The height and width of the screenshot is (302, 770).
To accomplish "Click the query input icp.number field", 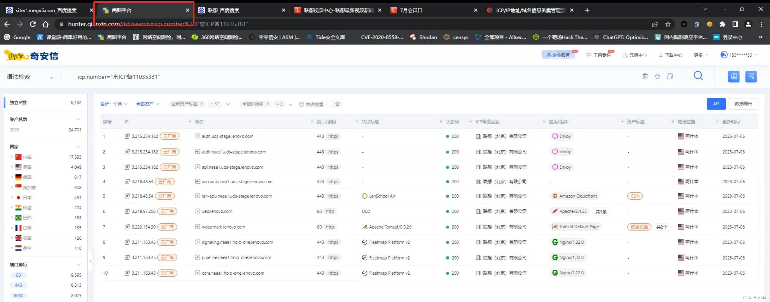I will pyautogui.click(x=356, y=77).
